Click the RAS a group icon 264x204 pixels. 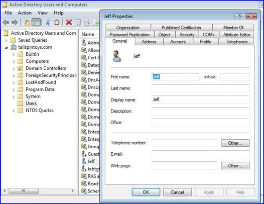coord(84,176)
